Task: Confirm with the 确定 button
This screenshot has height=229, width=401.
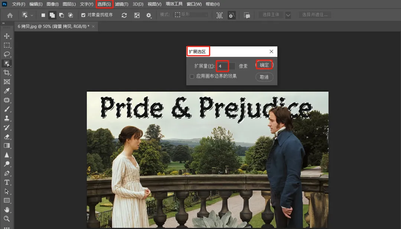Action: pyautogui.click(x=264, y=65)
